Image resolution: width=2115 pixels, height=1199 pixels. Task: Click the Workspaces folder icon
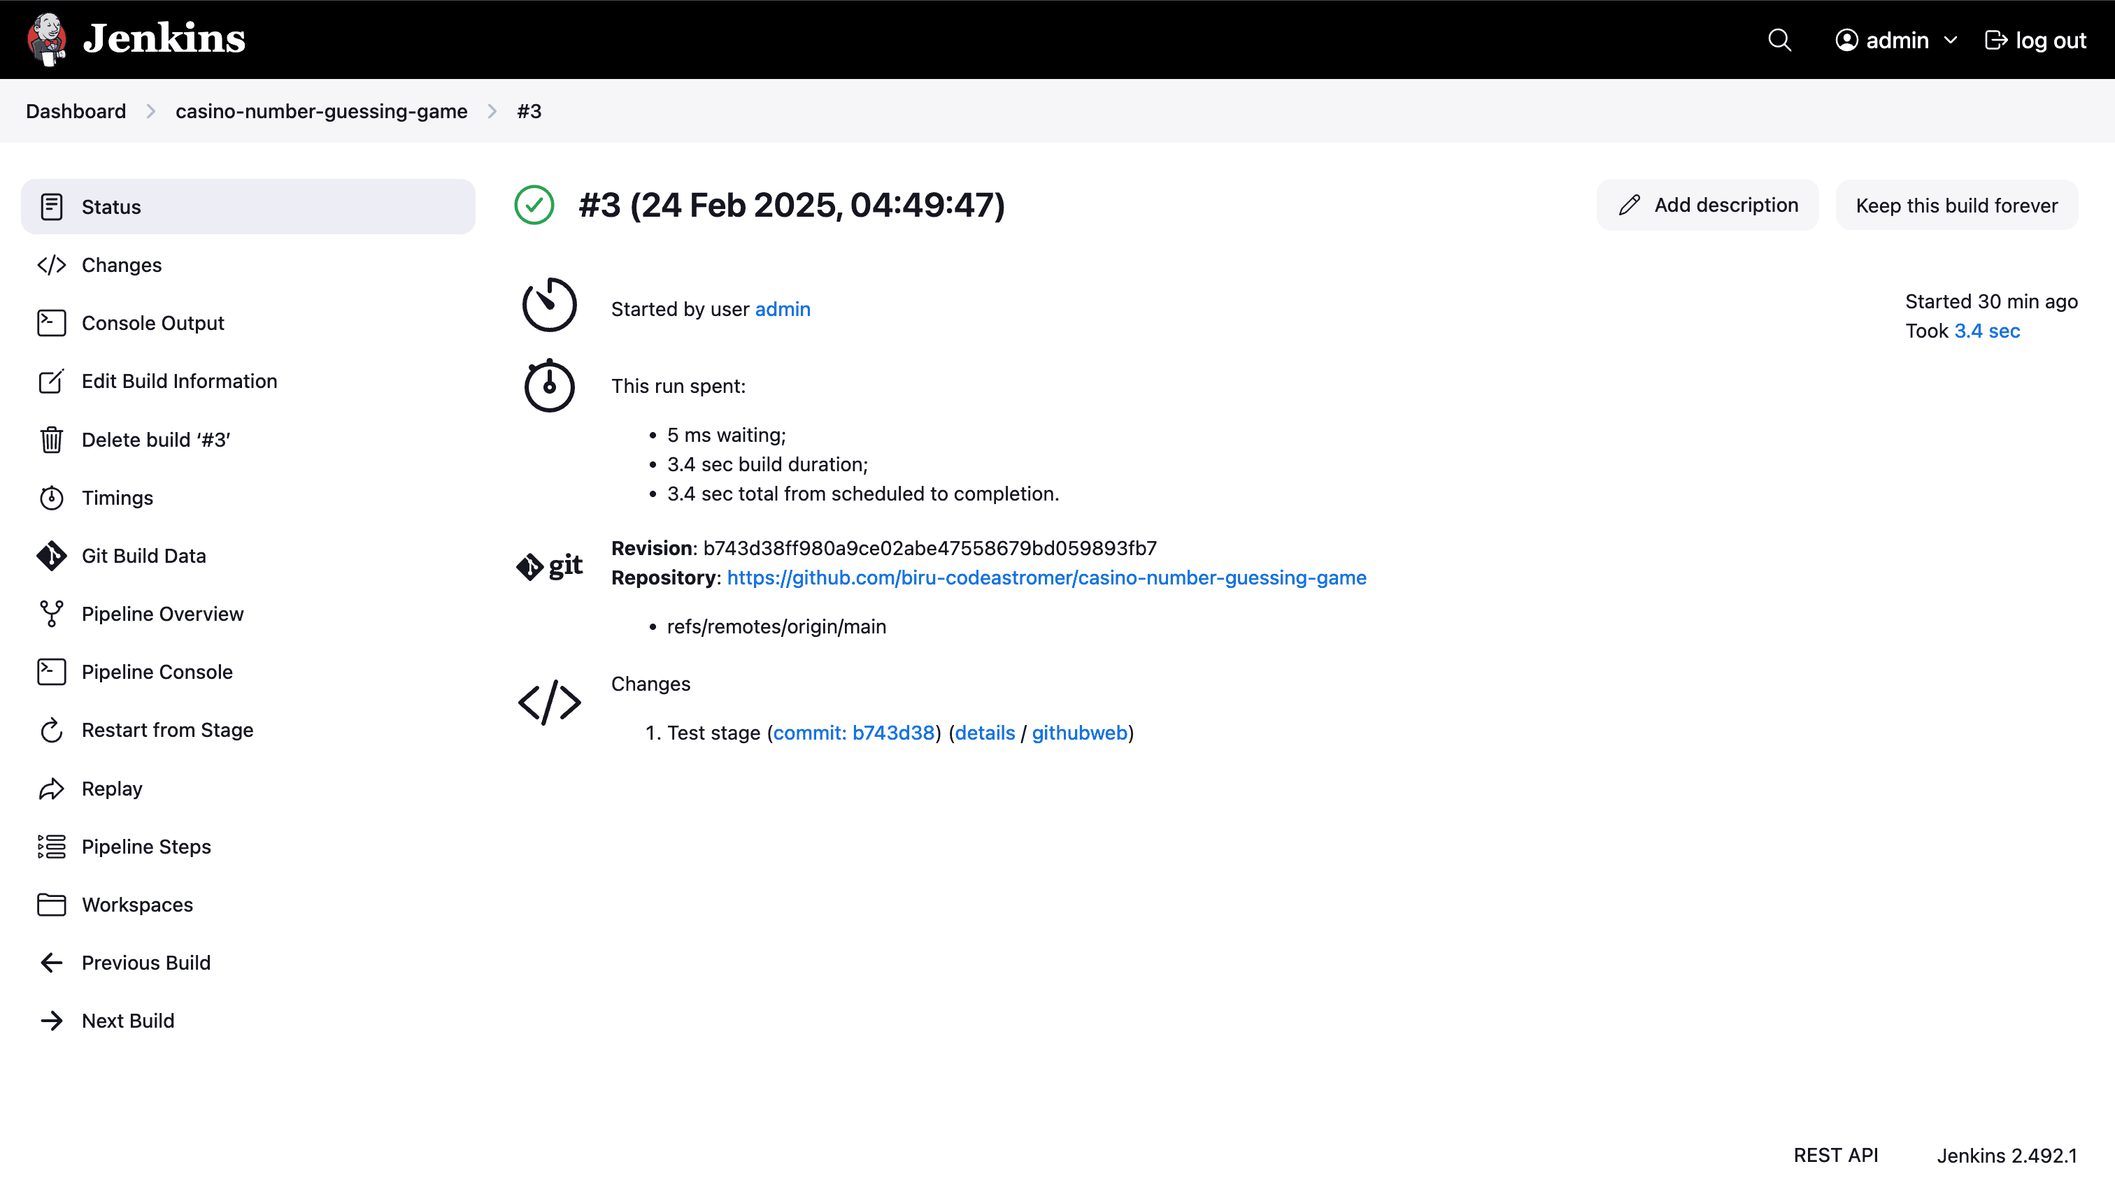[x=51, y=904]
